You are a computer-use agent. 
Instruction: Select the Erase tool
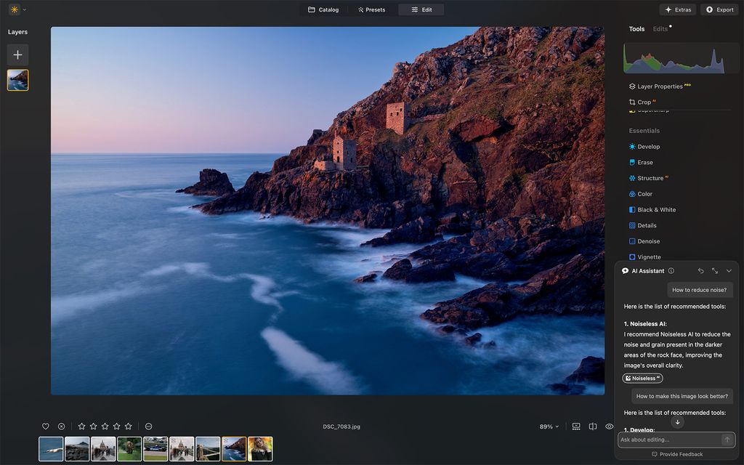coord(647,162)
